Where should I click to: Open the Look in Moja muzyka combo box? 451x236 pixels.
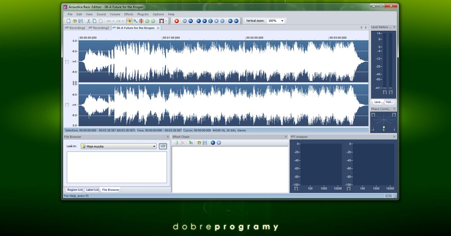[x=119, y=146]
